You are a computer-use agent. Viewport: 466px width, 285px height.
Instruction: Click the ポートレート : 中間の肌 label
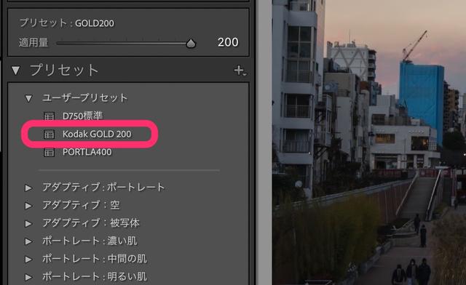[x=95, y=259]
